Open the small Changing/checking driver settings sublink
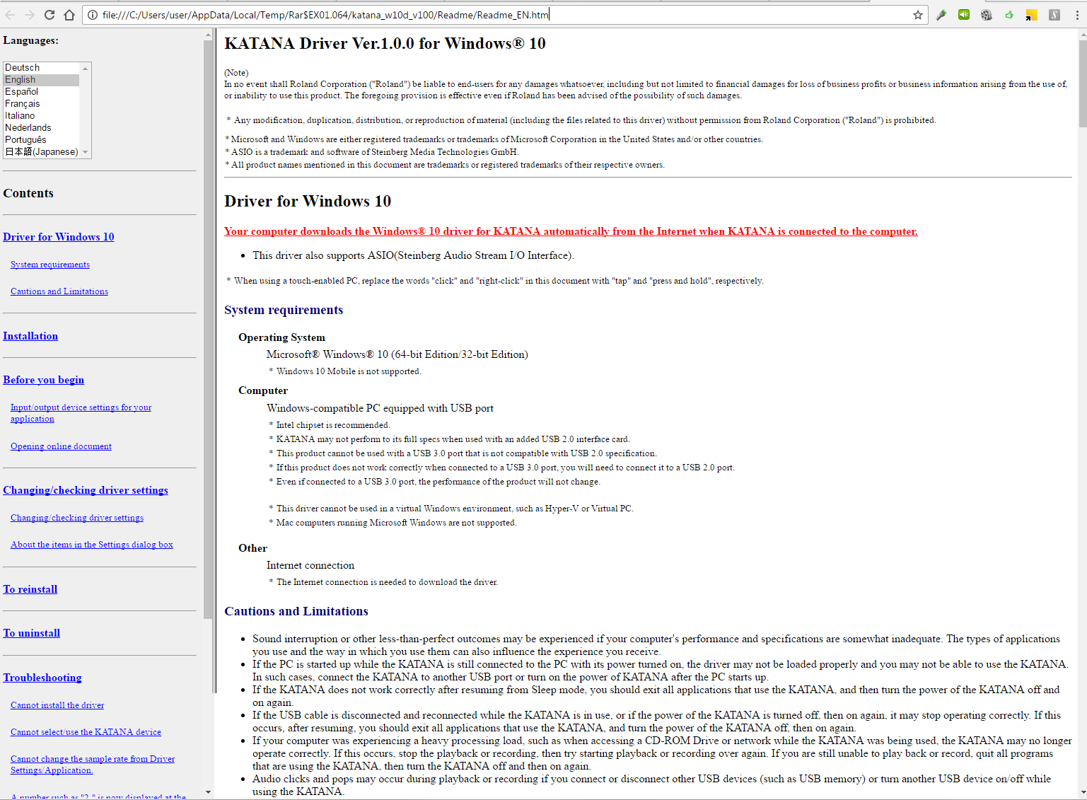 (x=77, y=518)
